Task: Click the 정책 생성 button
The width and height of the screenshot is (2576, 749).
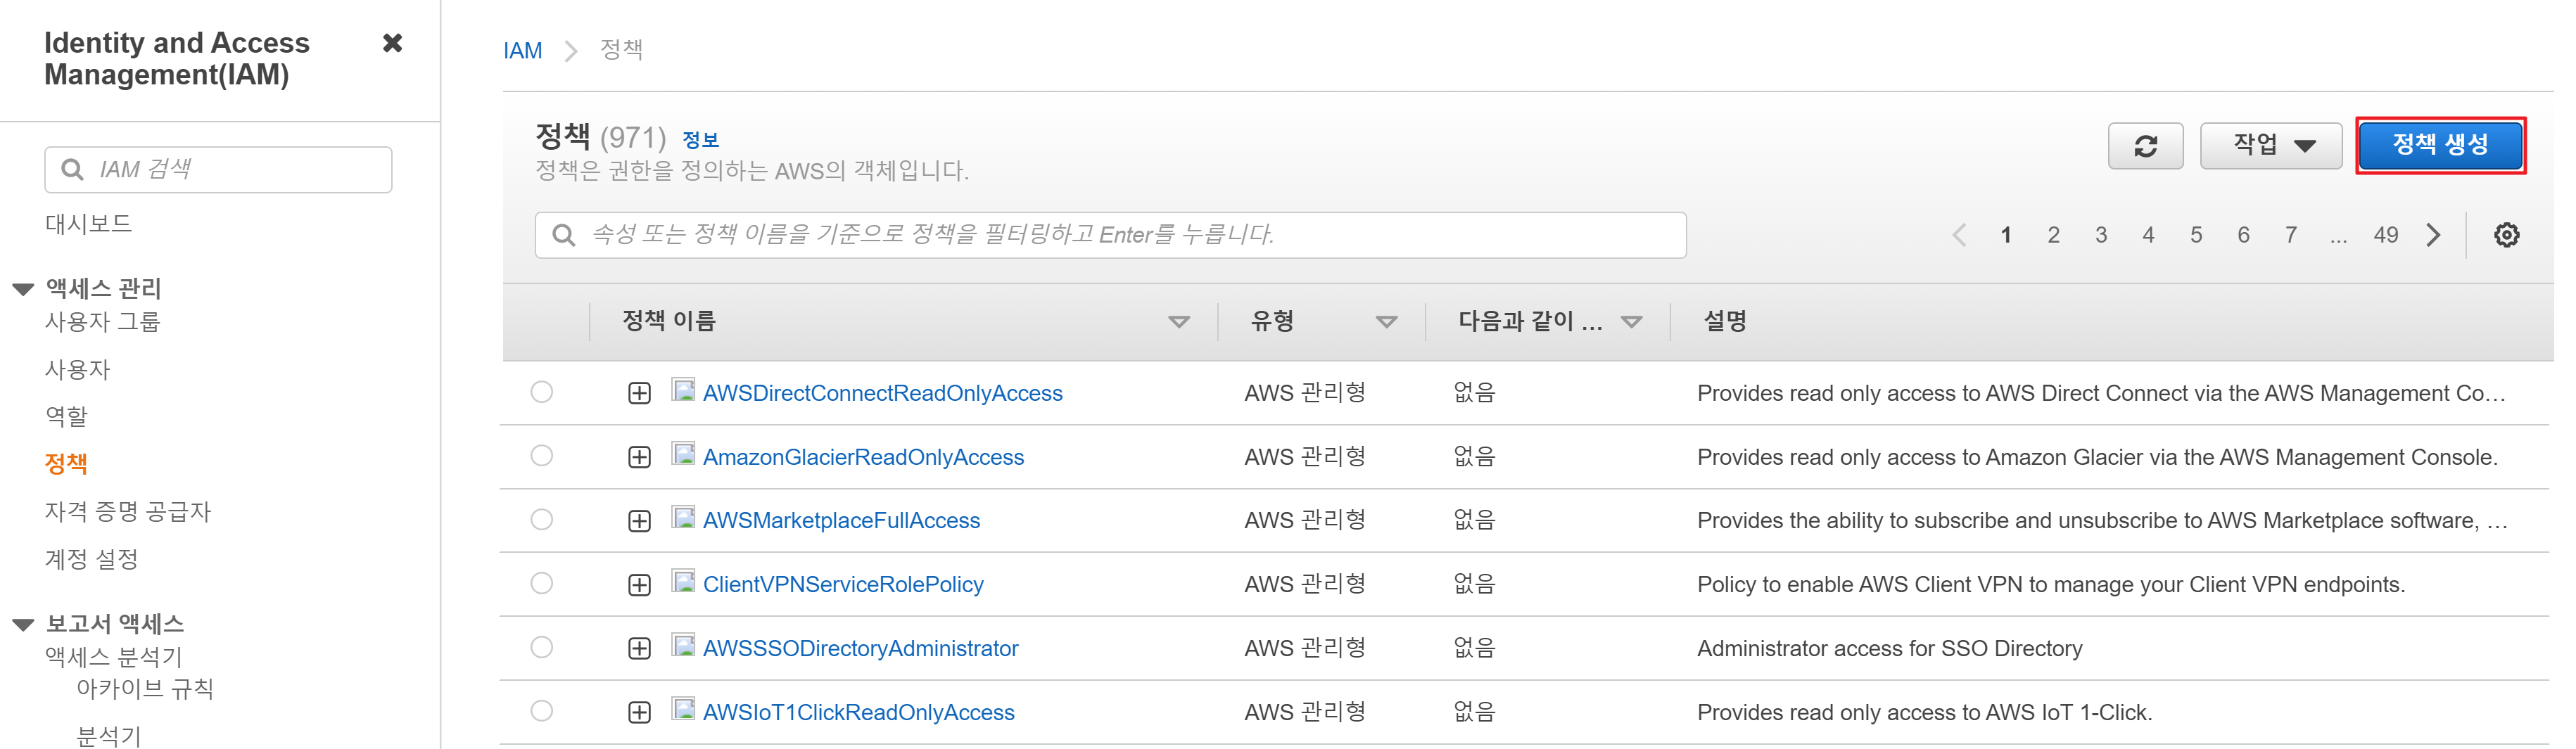Action: (2439, 146)
